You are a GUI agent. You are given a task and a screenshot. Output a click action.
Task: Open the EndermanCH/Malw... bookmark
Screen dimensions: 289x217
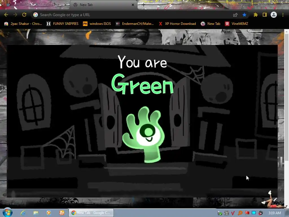click(x=135, y=24)
